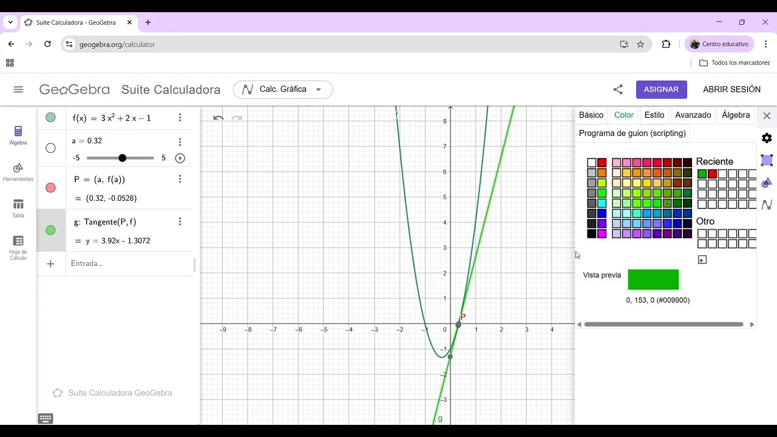Click the point value (0.32, -0.0528)

click(x=111, y=198)
